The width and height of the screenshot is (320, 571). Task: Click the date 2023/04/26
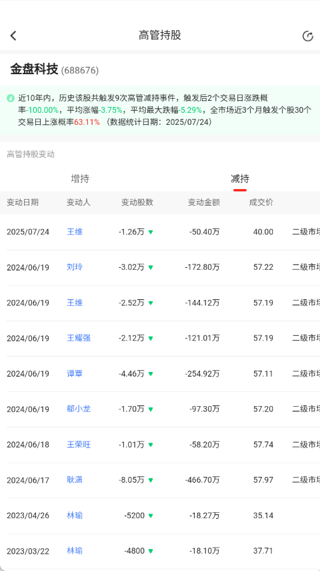click(27, 516)
